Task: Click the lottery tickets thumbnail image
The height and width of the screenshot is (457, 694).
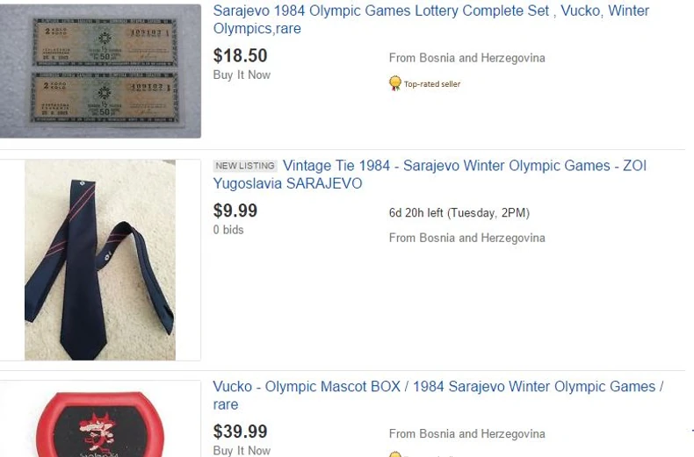Action: click(100, 70)
